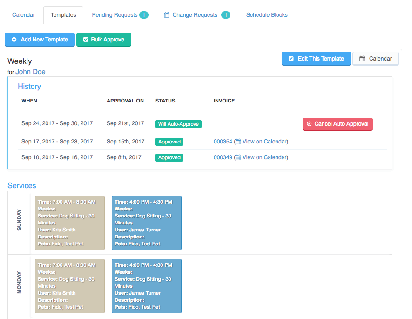
Task: Click the SUNDAY row label
Action: coord(19,220)
